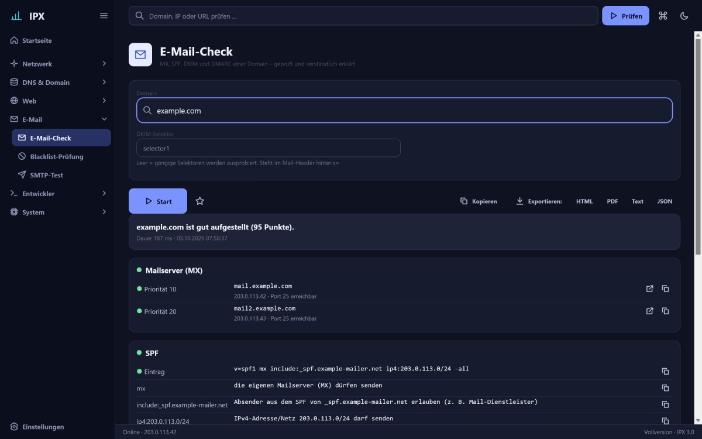Add this check to favorites star
This screenshot has height=439, width=702.
click(199, 201)
